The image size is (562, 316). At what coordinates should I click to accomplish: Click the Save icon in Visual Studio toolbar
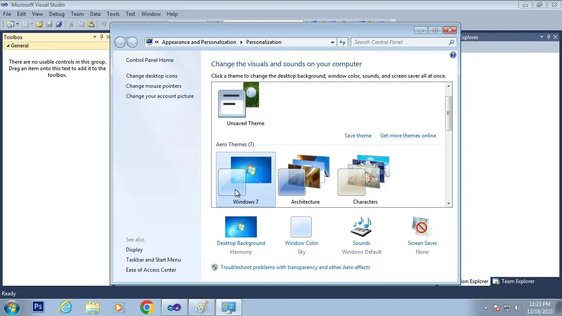[50, 25]
